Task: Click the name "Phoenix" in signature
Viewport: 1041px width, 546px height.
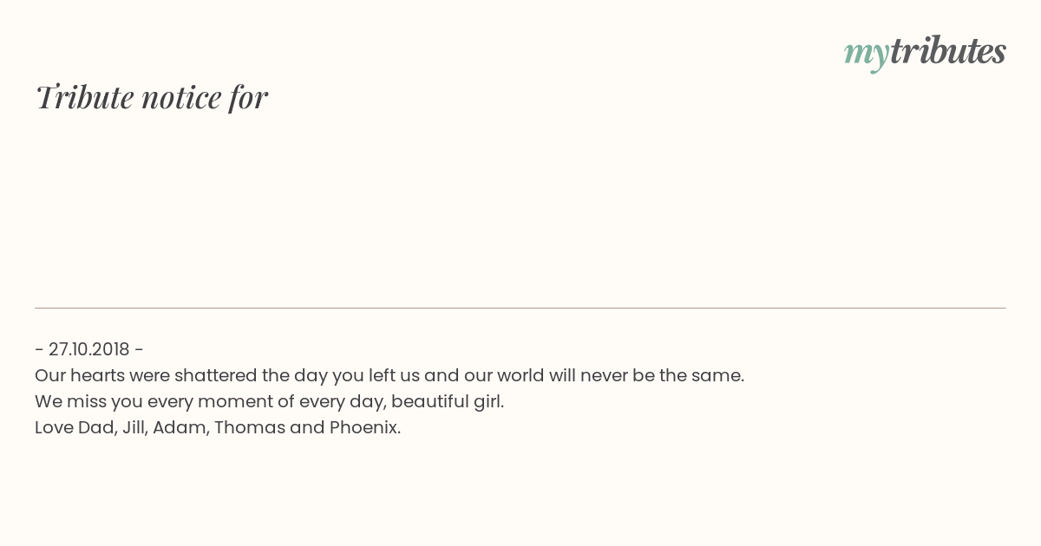Action: point(363,427)
